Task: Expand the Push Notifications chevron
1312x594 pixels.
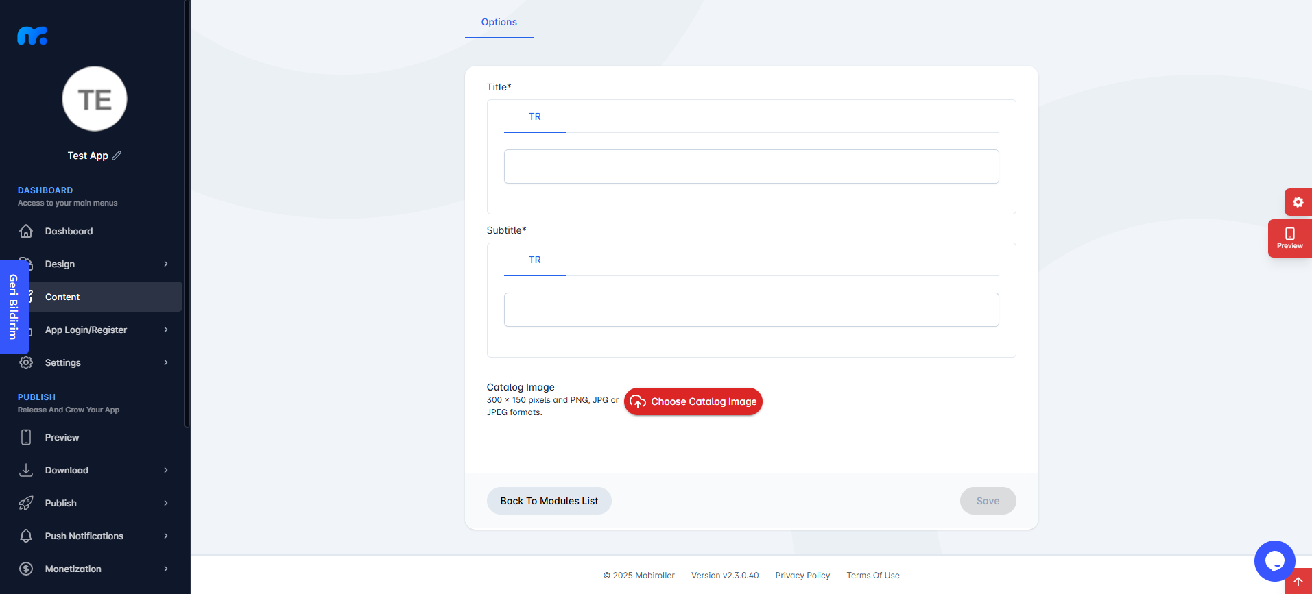Action: pos(166,536)
